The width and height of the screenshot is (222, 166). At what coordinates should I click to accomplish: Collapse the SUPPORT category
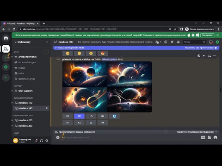click(18, 86)
